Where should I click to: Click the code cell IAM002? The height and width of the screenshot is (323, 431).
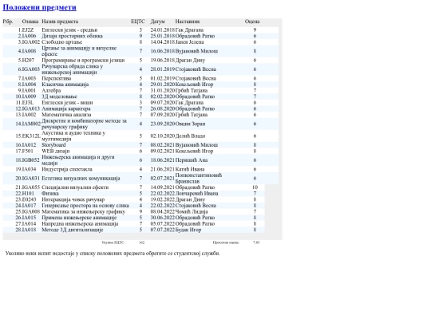pyautogui.click(x=31, y=124)
